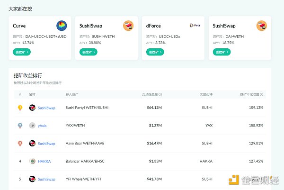Click liquidity value $16.47M
The width and height of the screenshot is (284, 190).
[154, 143]
